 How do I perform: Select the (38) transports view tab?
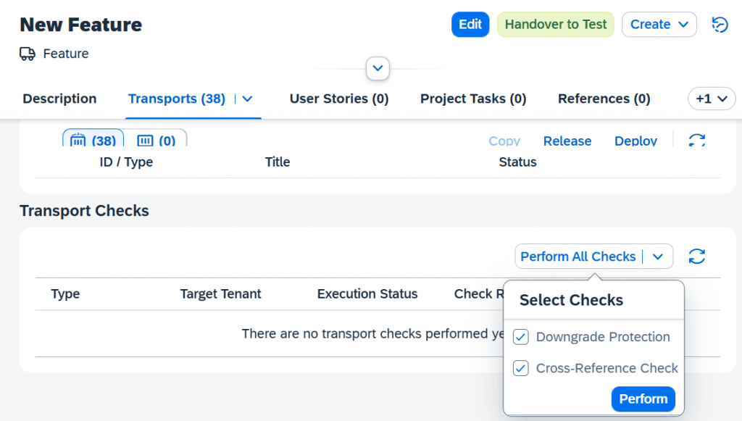(x=93, y=140)
